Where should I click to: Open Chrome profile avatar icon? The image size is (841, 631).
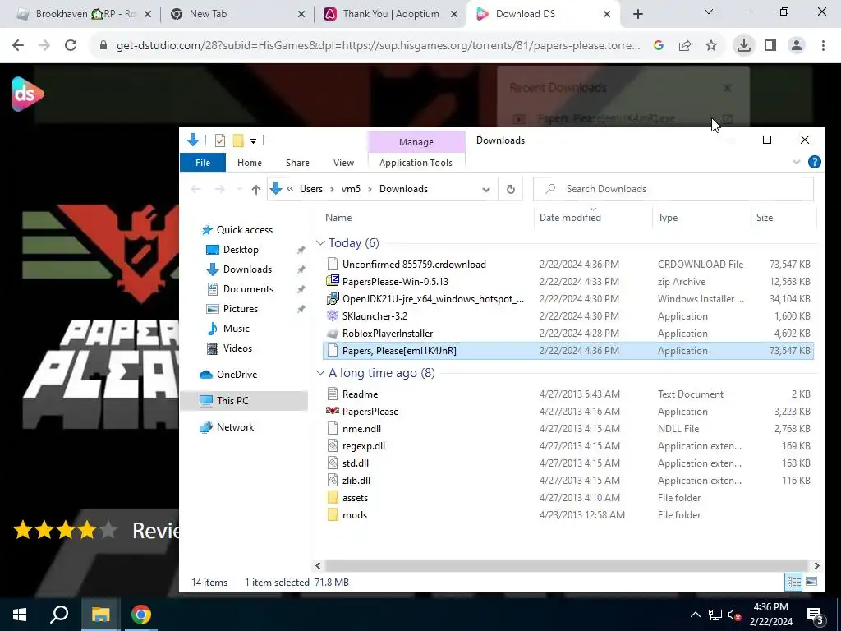click(x=797, y=46)
